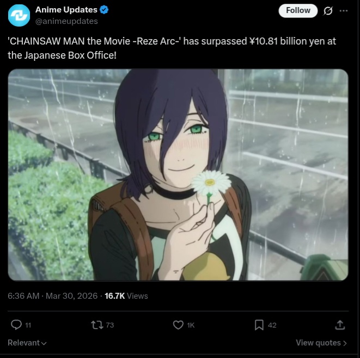The width and height of the screenshot is (360, 358).
Task: Open the share upload icon
Action: click(340, 325)
